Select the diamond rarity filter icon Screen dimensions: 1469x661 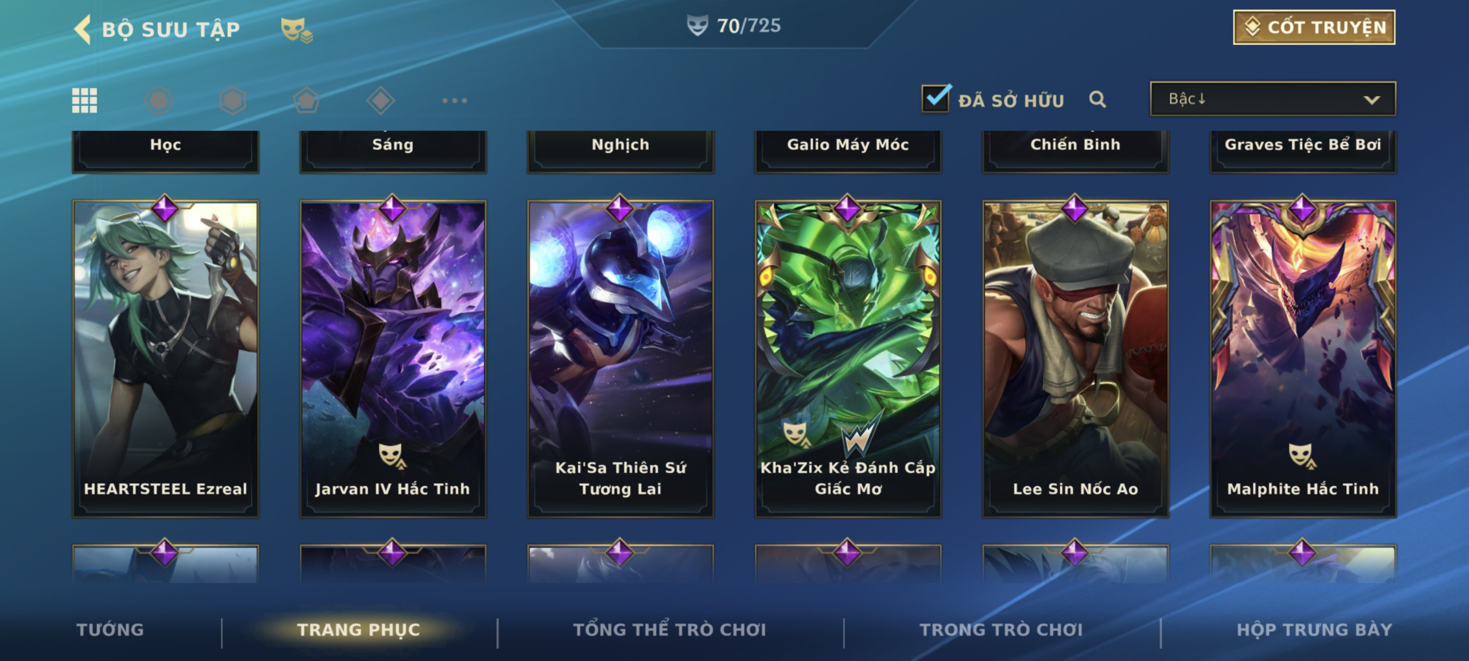380,100
